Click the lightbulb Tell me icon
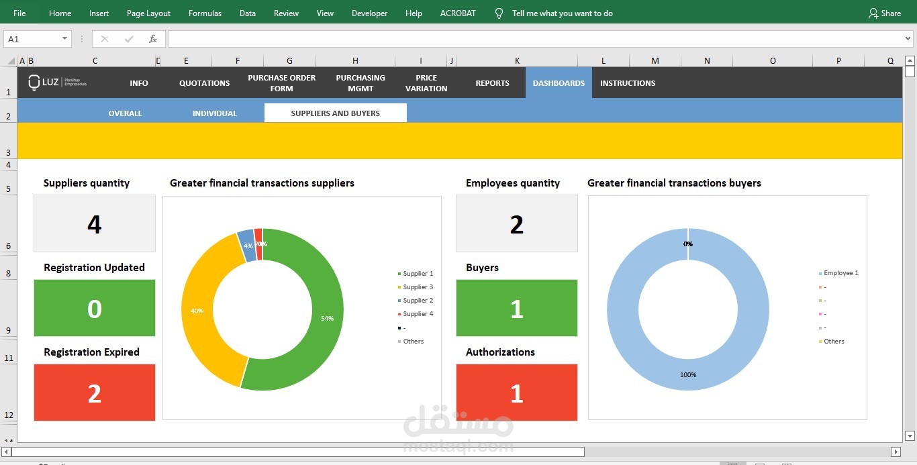The image size is (917, 465). pos(499,13)
